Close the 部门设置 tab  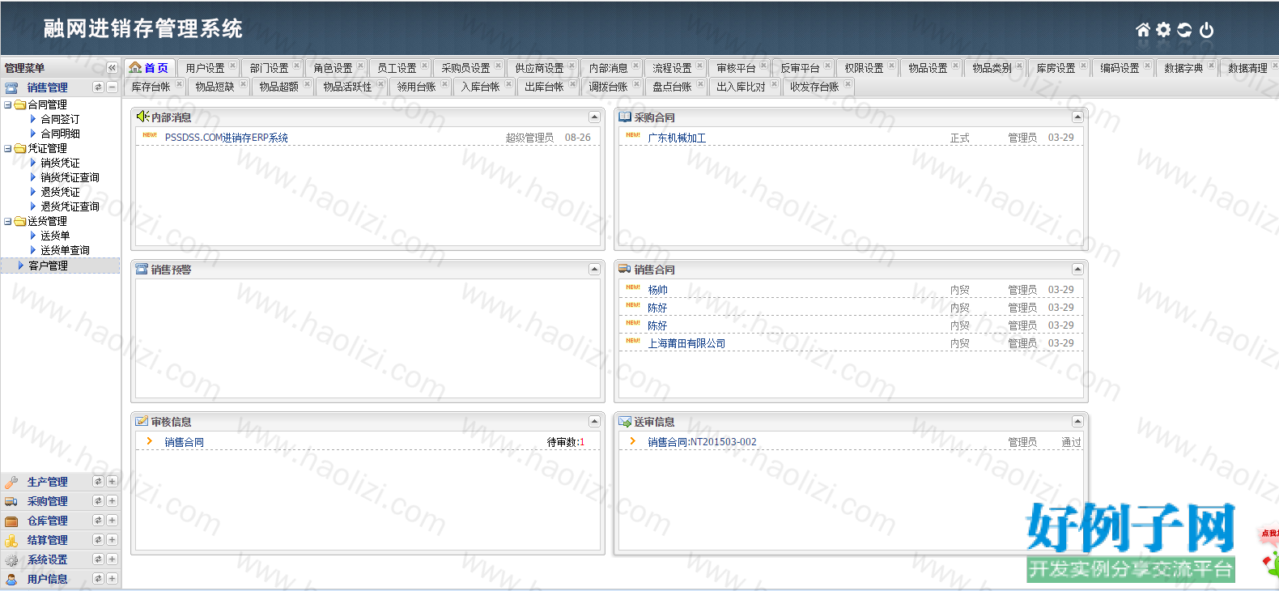pos(296,66)
